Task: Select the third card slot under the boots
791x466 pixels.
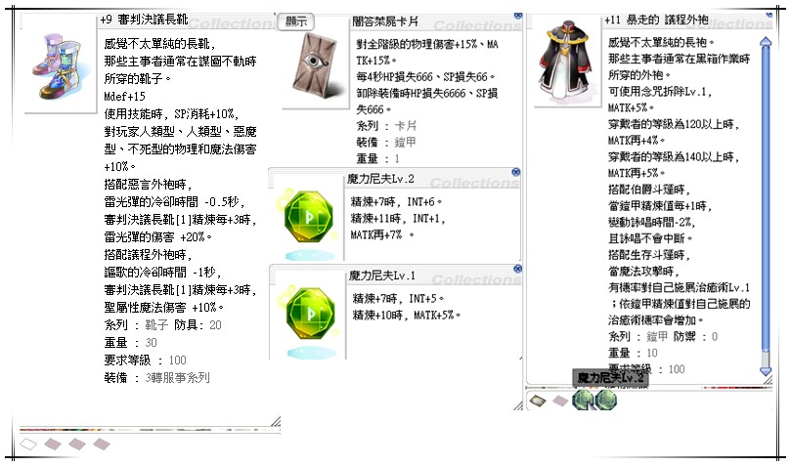Action: (x=78, y=444)
